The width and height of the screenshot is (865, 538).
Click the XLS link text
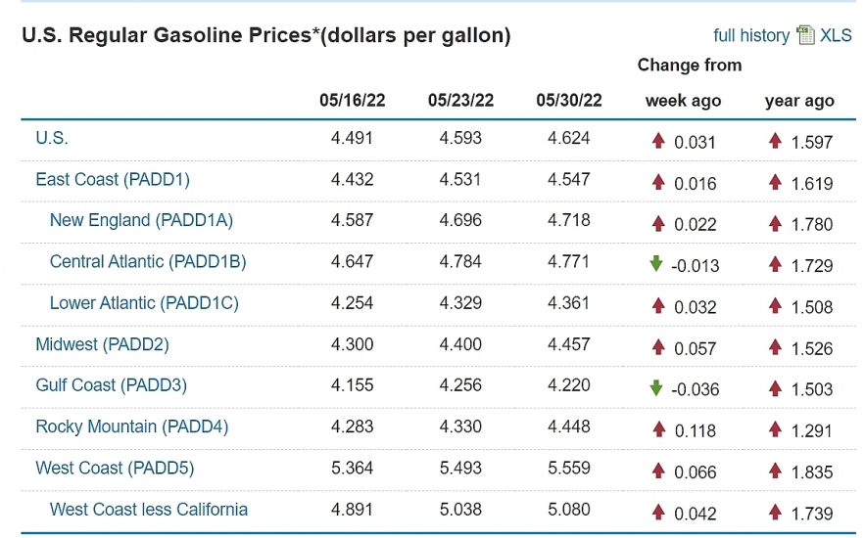[x=836, y=35]
